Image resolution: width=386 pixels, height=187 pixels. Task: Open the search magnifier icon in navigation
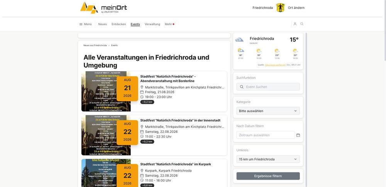[302, 24]
